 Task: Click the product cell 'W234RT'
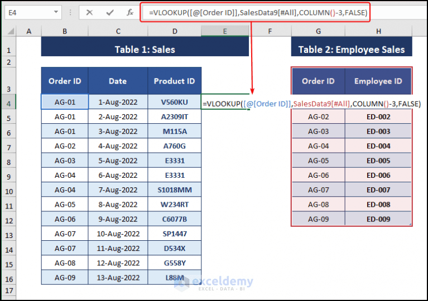(175, 205)
